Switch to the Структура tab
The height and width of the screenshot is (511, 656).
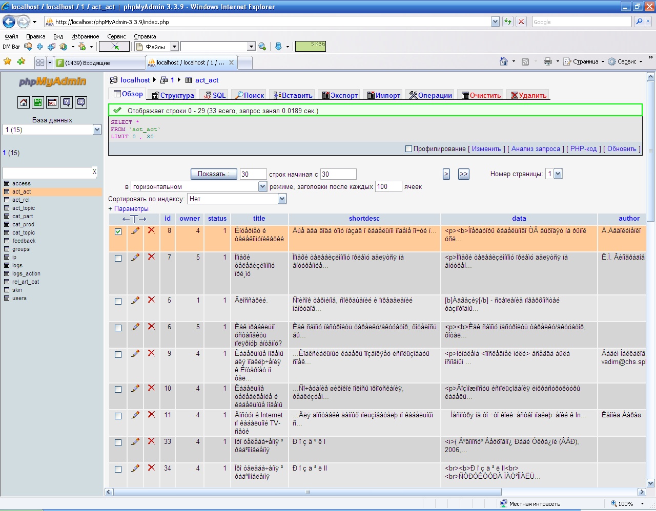[x=173, y=95]
